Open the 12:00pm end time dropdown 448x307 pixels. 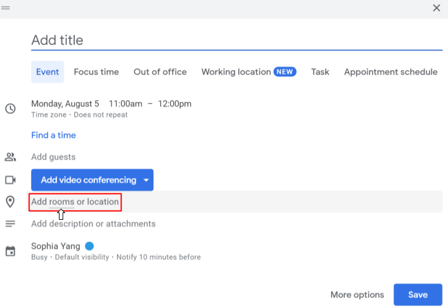[175, 104]
